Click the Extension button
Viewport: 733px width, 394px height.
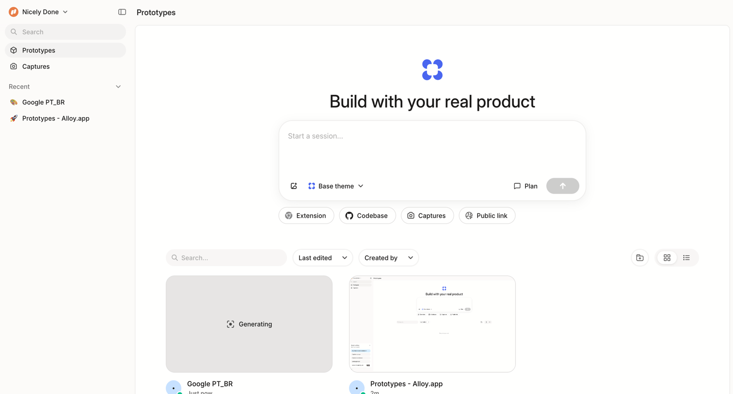[306, 215]
